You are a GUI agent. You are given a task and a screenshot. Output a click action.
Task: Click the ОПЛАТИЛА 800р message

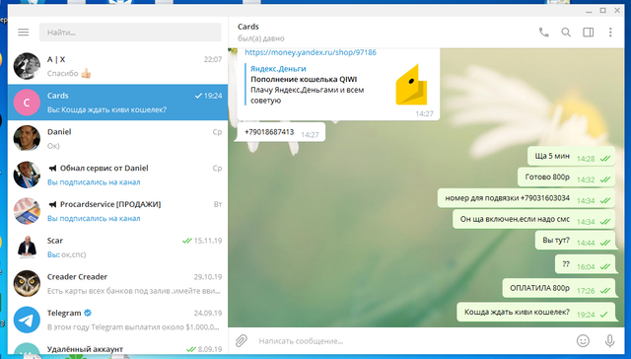click(559, 288)
